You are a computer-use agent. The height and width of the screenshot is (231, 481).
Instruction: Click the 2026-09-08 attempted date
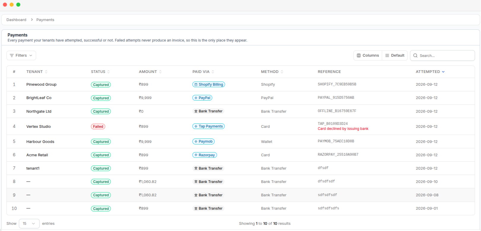[x=427, y=195]
